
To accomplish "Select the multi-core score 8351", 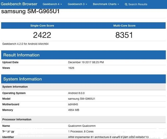I will coord(124,35).
